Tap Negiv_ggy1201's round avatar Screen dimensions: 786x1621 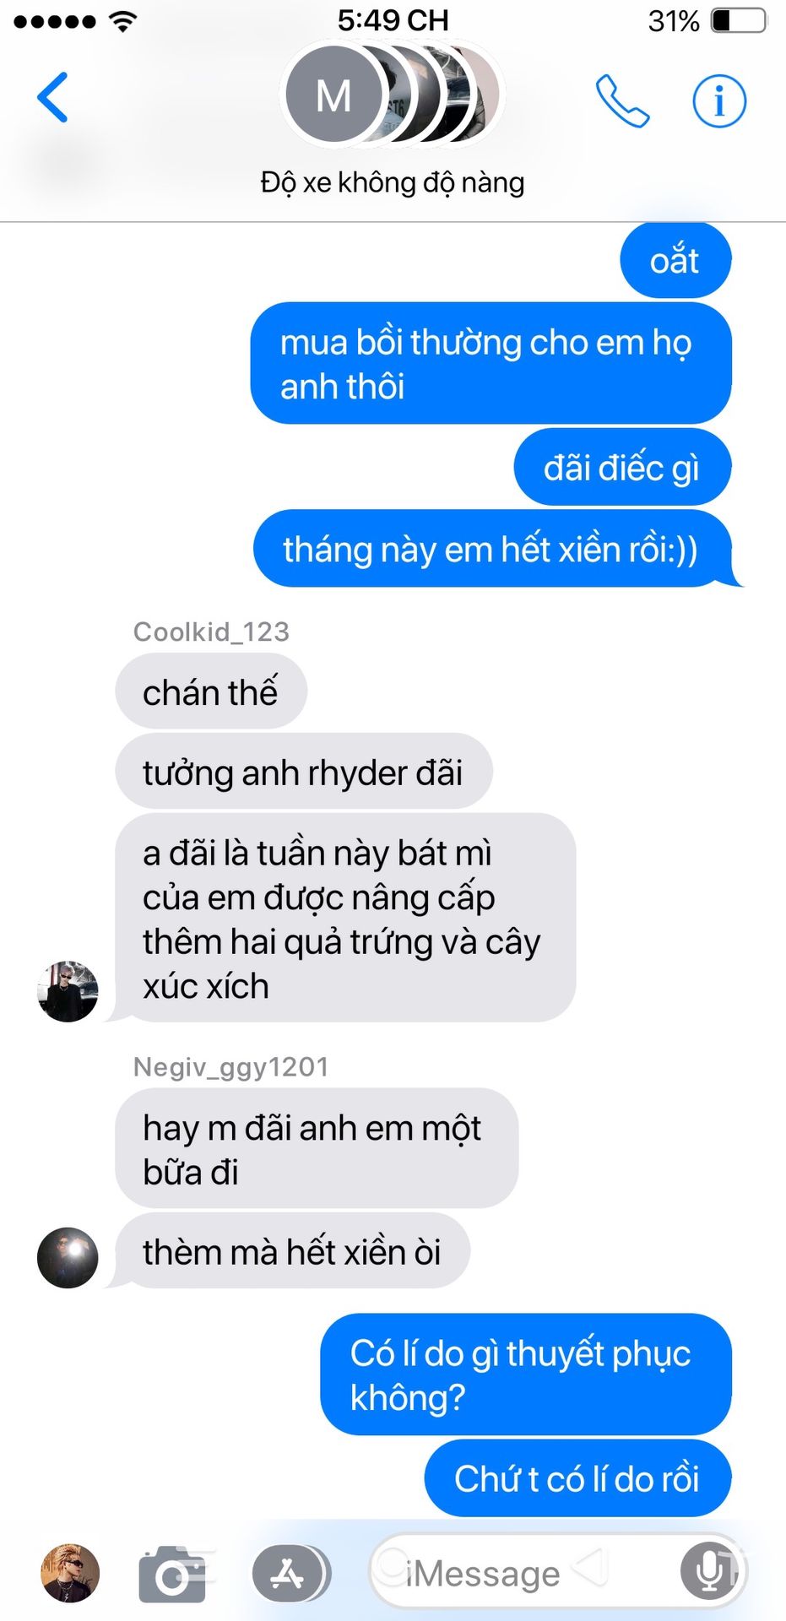coord(68,1257)
